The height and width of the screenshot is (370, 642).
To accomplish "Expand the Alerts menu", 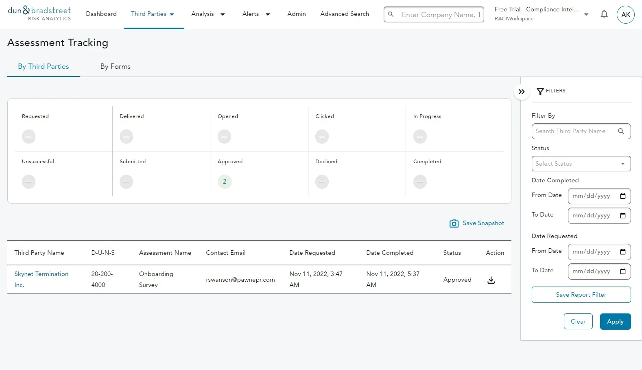I will pos(256,14).
